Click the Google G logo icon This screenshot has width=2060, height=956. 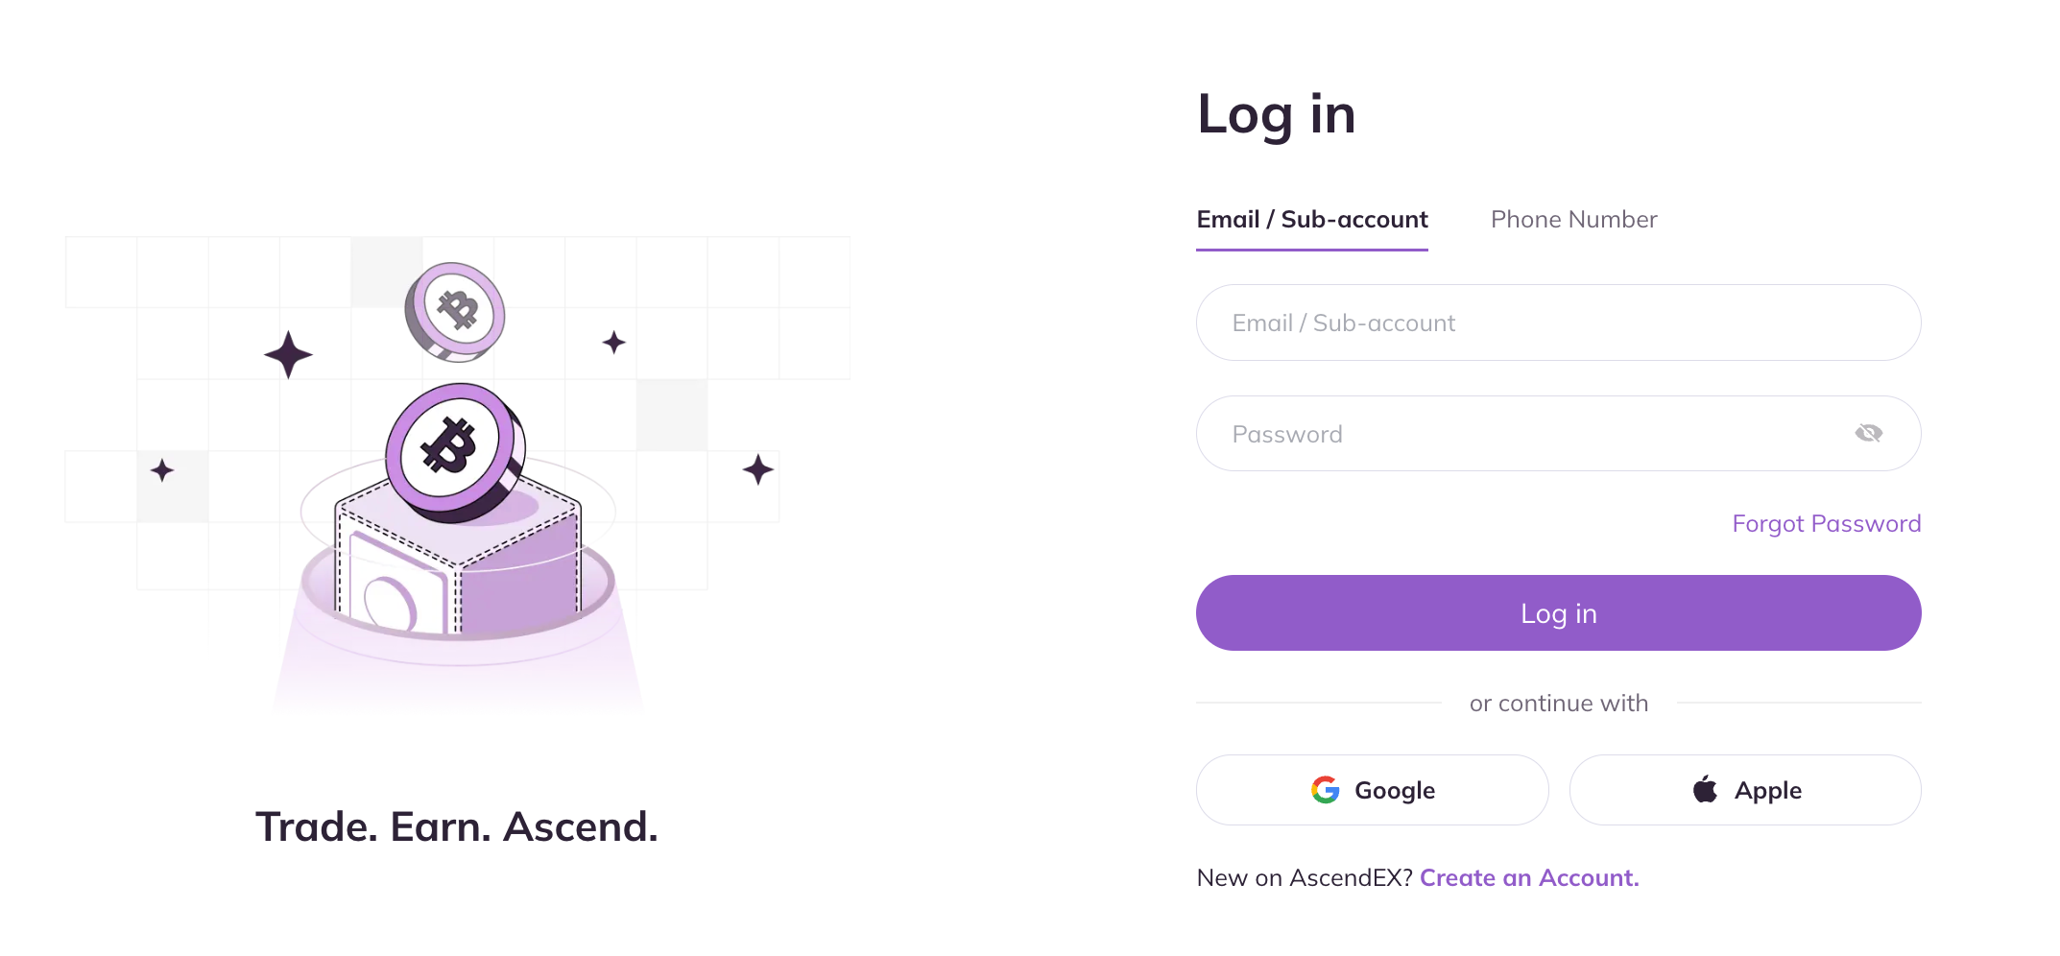[x=1326, y=790]
